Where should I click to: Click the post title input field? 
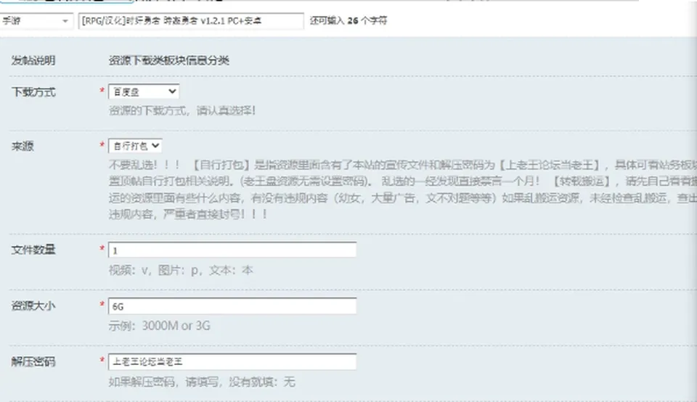point(191,21)
